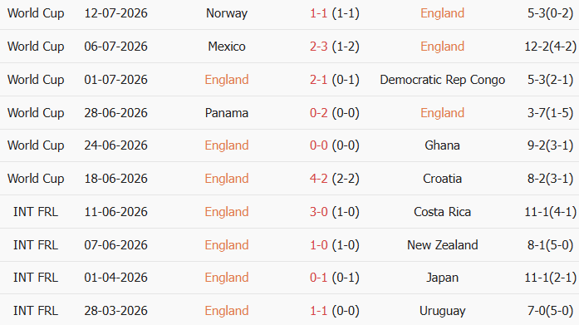Viewport: 579px width, 325px height.
Task: Open New Zealand team link
Action: (x=443, y=245)
